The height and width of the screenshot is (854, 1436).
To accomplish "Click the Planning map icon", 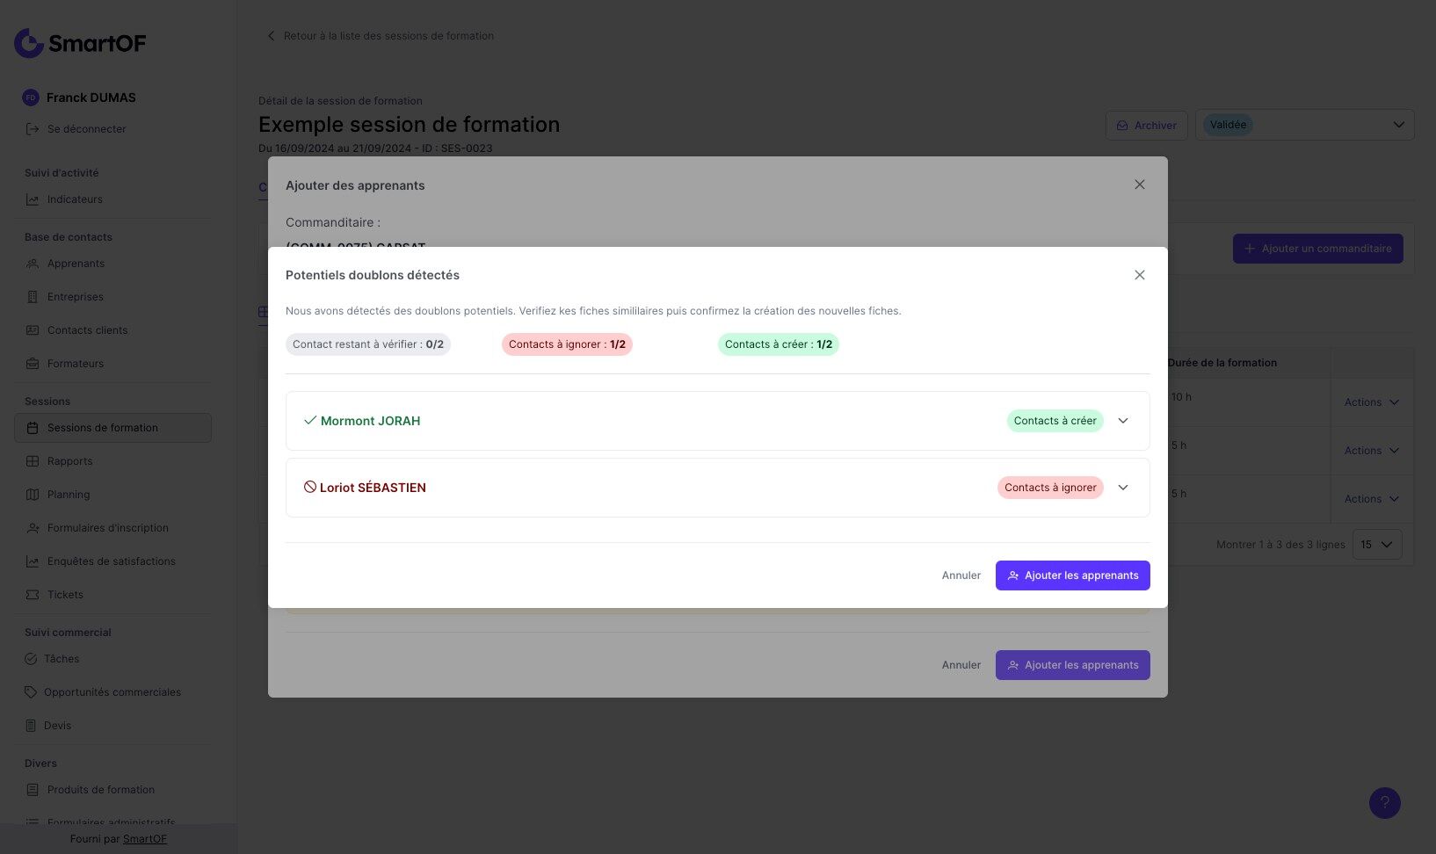I will [33, 495].
